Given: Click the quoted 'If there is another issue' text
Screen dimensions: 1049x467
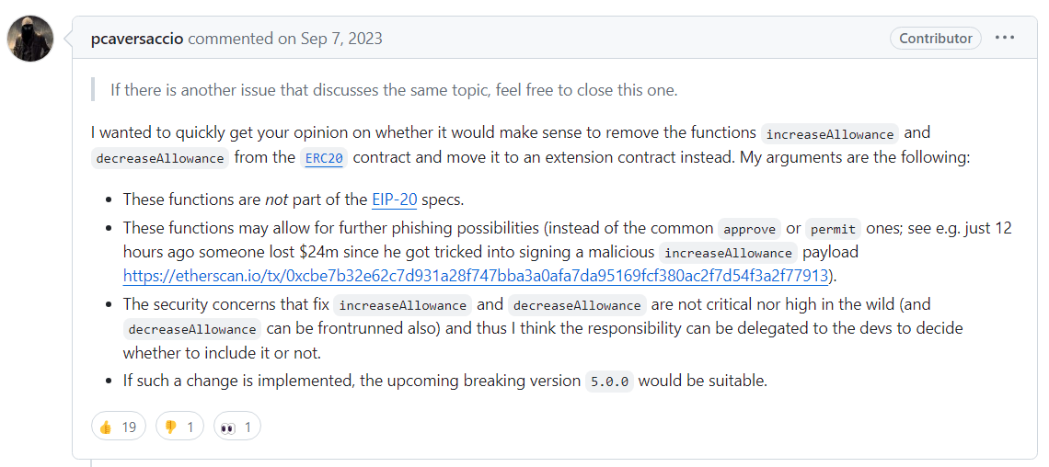Looking at the screenshot, I should pyautogui.click(x=394, y=90).
